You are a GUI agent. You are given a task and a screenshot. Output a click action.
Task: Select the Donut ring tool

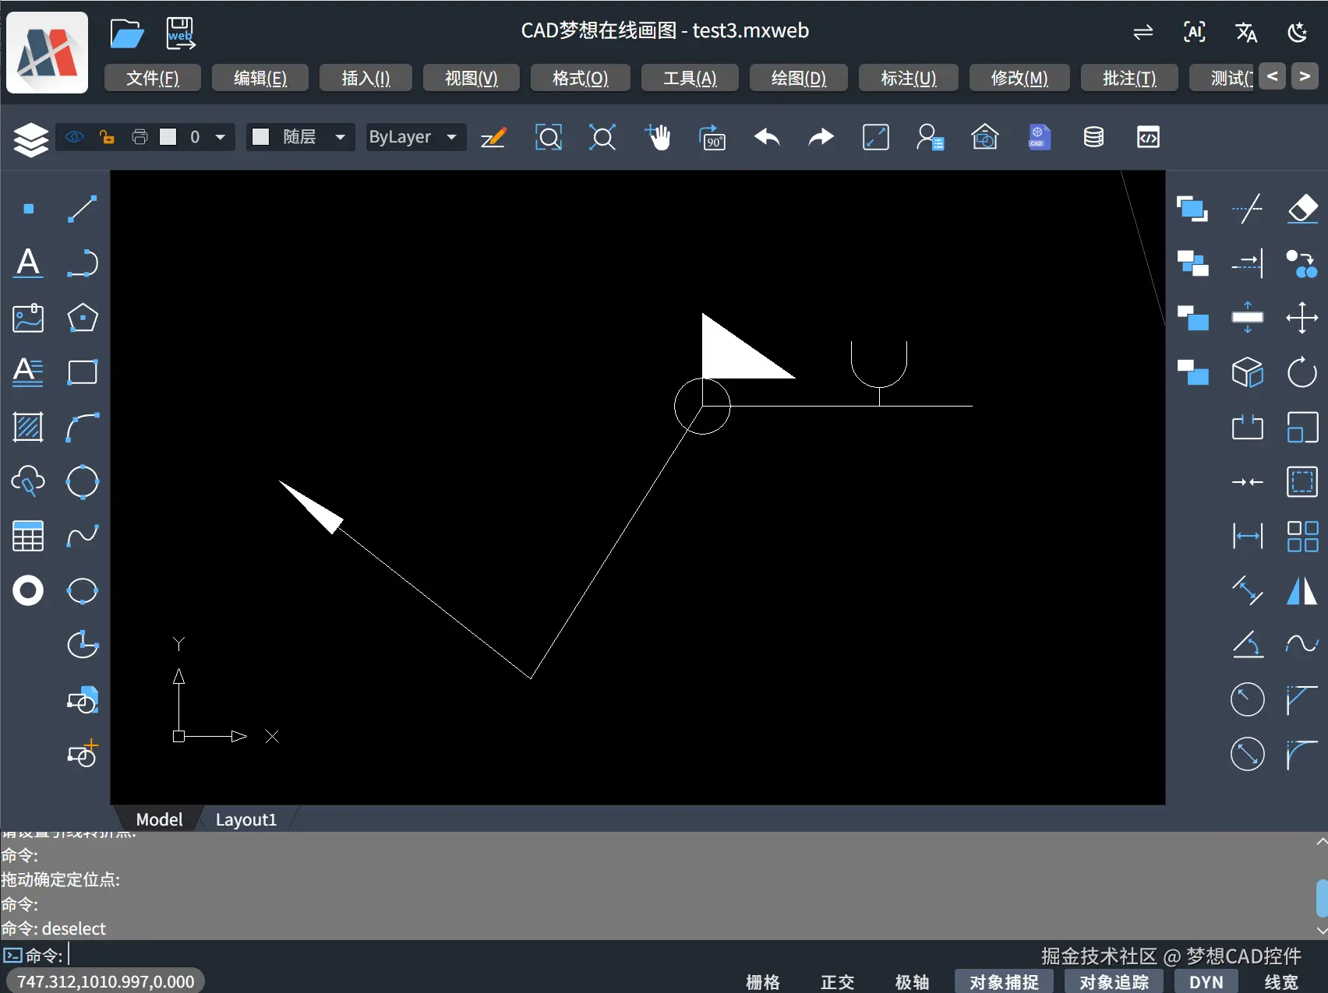(28, 590)
